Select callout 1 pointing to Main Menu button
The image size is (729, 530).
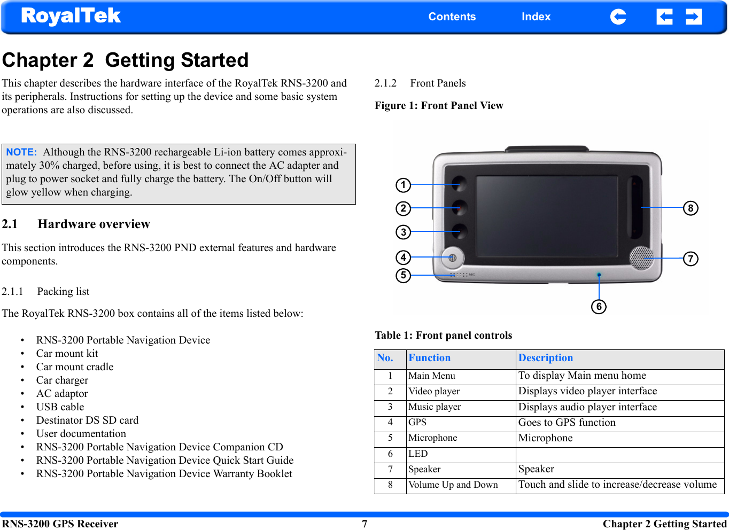[403, 185]
